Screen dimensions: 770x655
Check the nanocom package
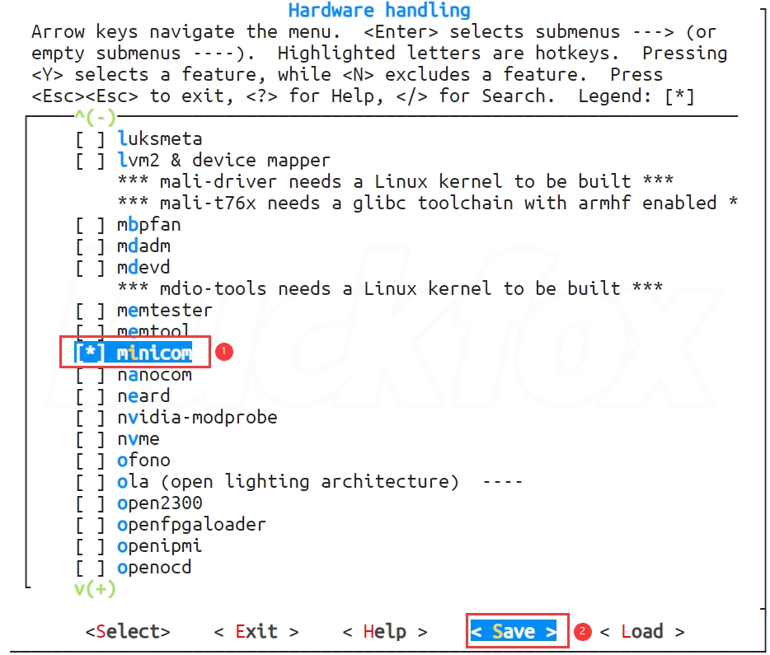click(x=134, y=375)
